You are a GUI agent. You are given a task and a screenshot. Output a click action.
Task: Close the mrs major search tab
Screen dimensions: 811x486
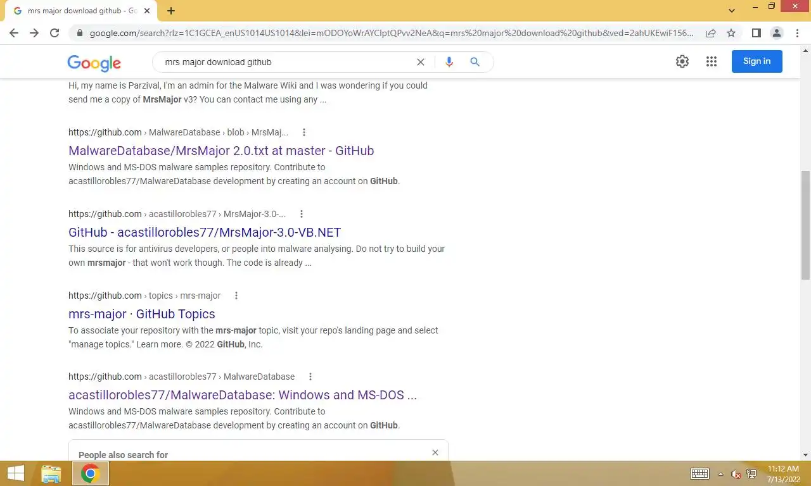click(147, 11)
